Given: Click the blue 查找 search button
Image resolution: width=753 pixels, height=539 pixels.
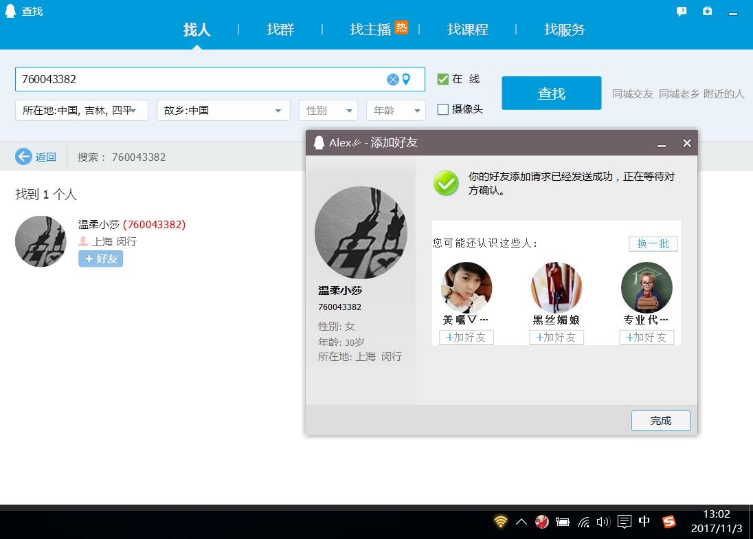Looking at the screenshot, I should click(551, 93).
